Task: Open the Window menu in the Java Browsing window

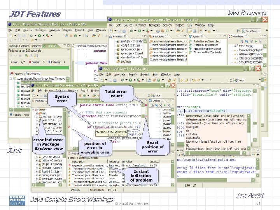Action: (199, 25)
